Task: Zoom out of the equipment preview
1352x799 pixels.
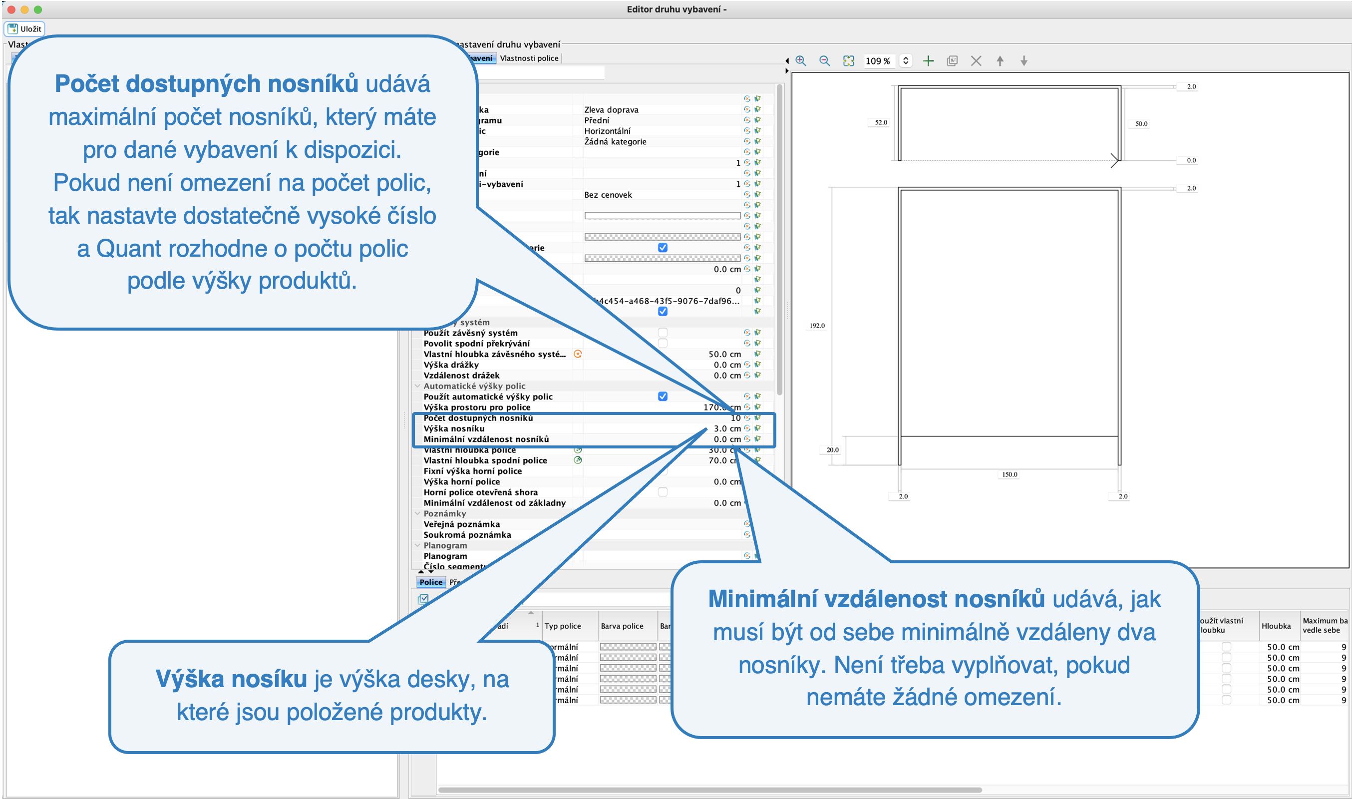Action: pyautogui.click(x=825, y=61)
